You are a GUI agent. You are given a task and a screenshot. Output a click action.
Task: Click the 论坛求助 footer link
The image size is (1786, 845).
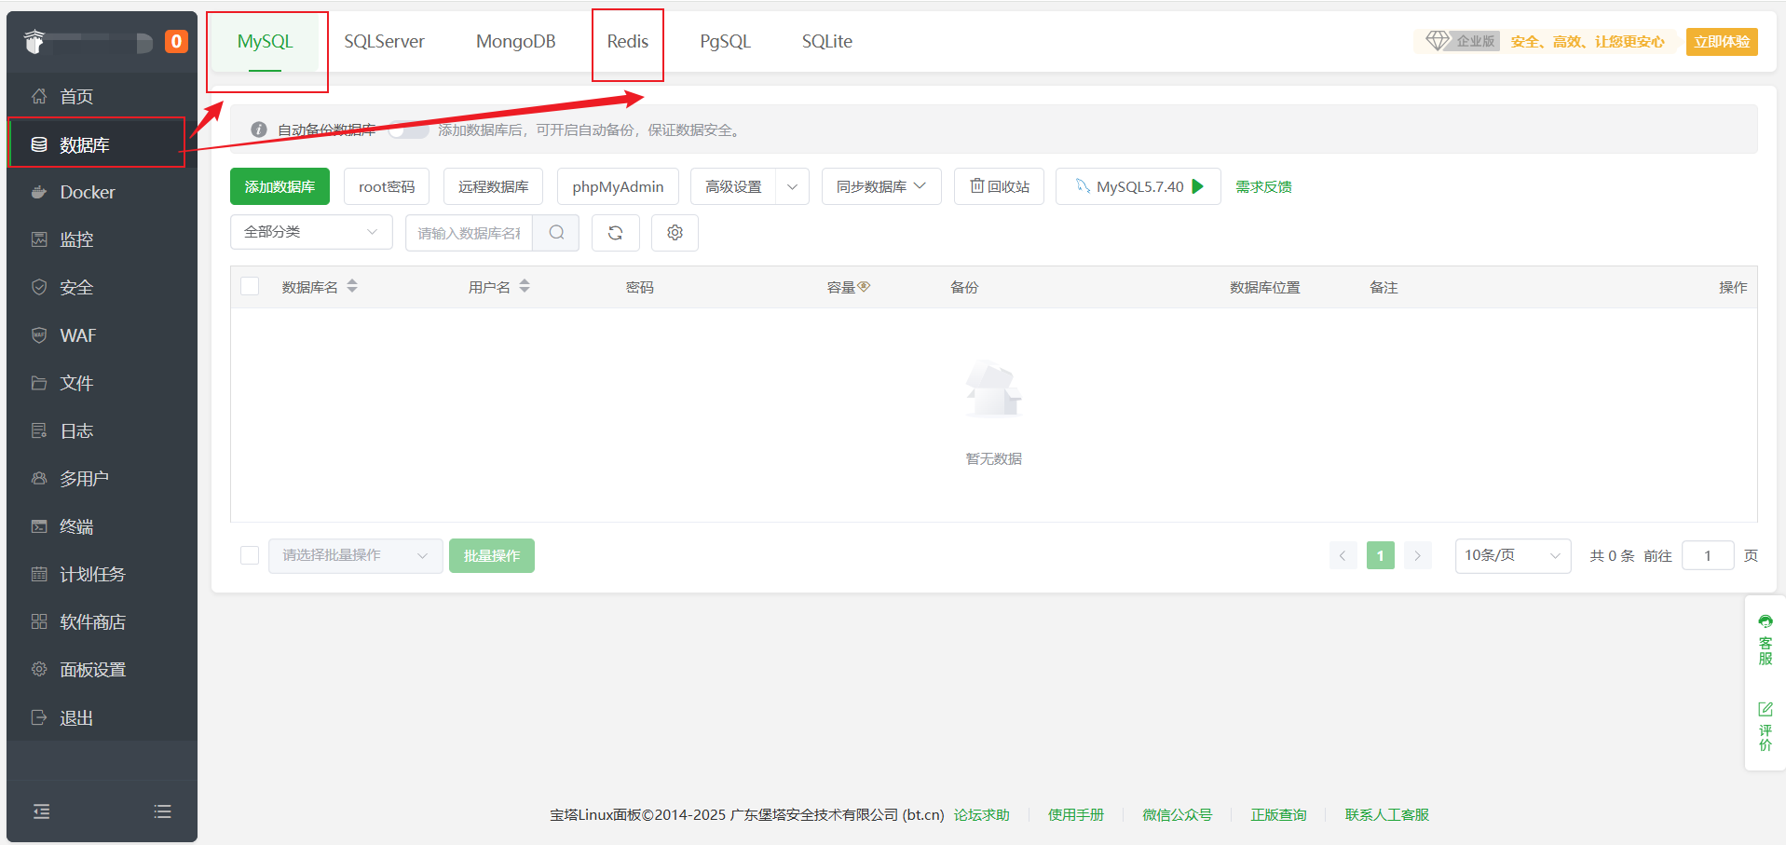(981, 814)
